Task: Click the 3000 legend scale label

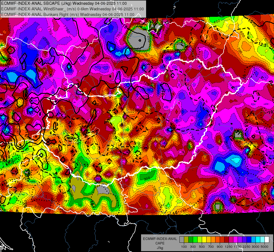Action: tap(256, 247)
